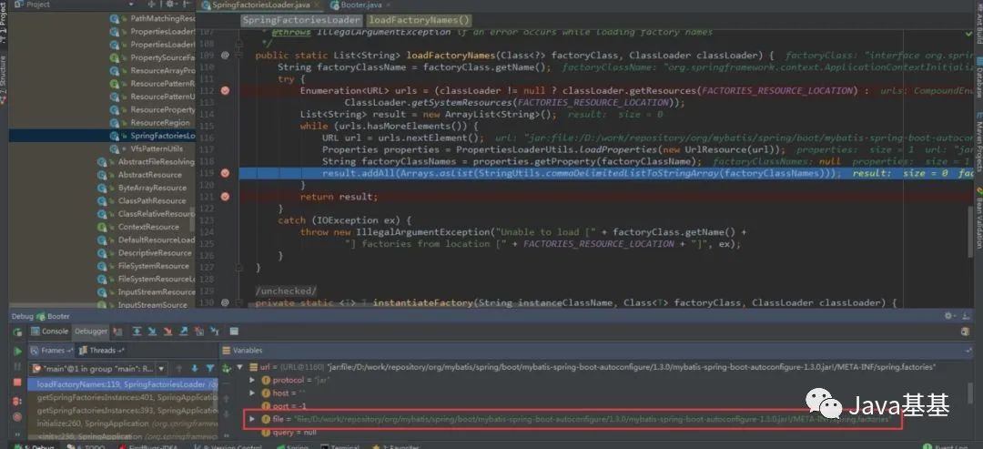
Task: Toggle breakpoint on line 119
Action: coord(225,173)
